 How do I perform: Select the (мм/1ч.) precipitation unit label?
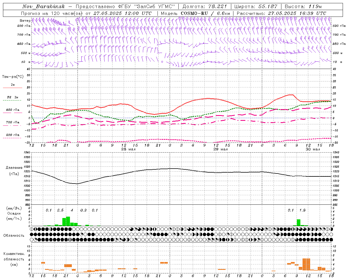(x=14, y=219)
